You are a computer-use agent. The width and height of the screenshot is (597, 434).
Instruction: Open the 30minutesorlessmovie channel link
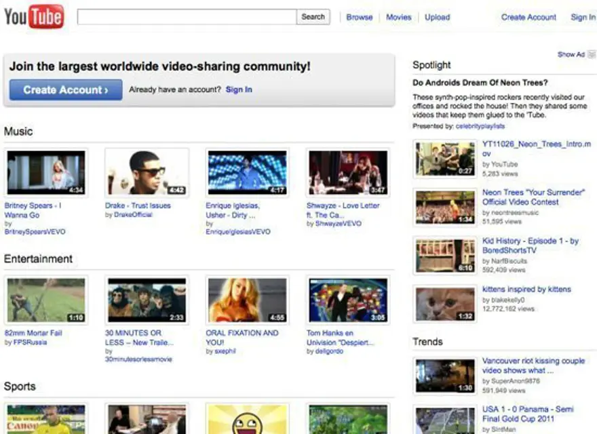pos(138,359)
